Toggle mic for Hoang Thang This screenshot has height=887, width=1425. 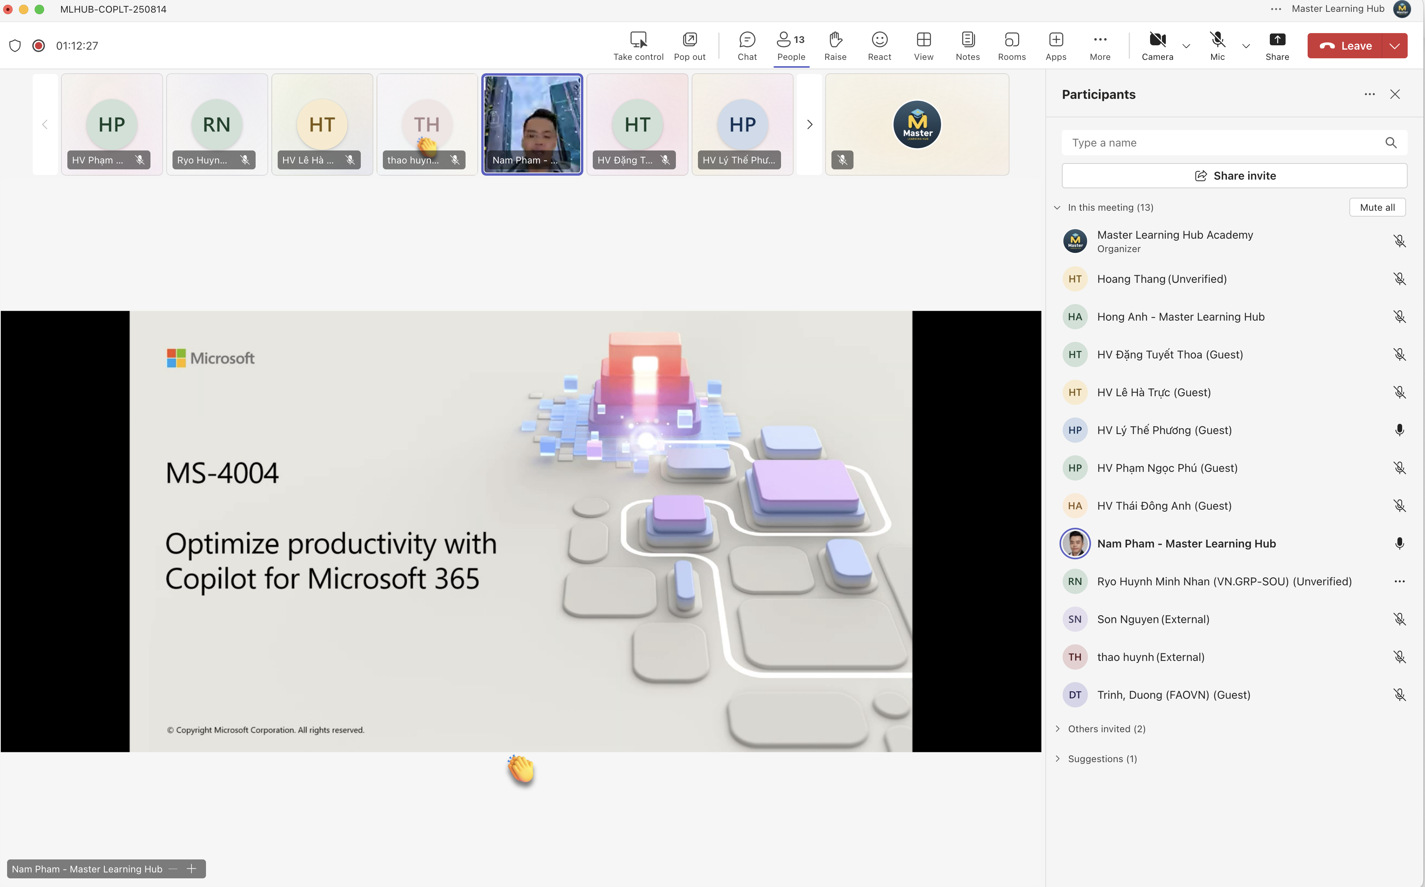[x=1399, y=279]
